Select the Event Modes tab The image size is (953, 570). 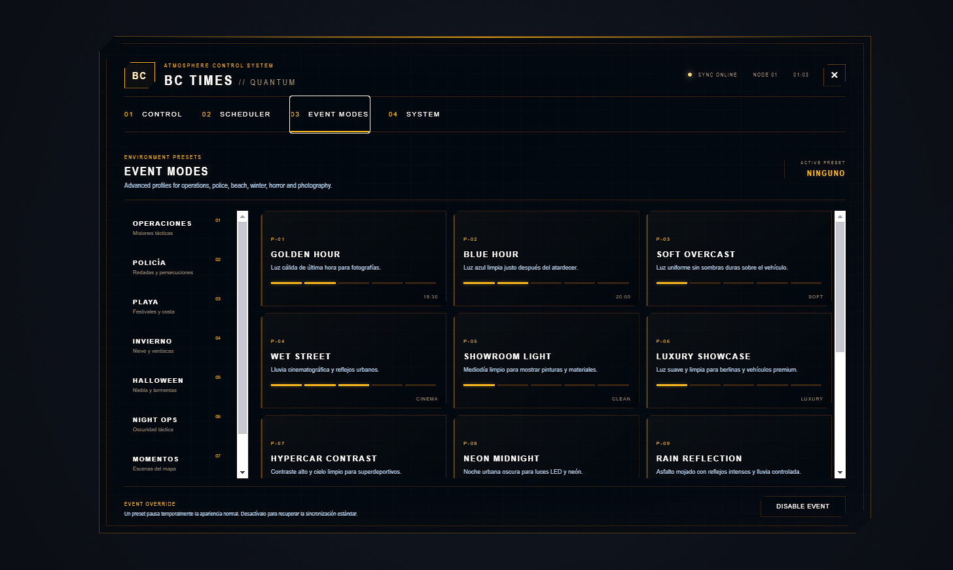pyautogui.click(x=330, y=115)
